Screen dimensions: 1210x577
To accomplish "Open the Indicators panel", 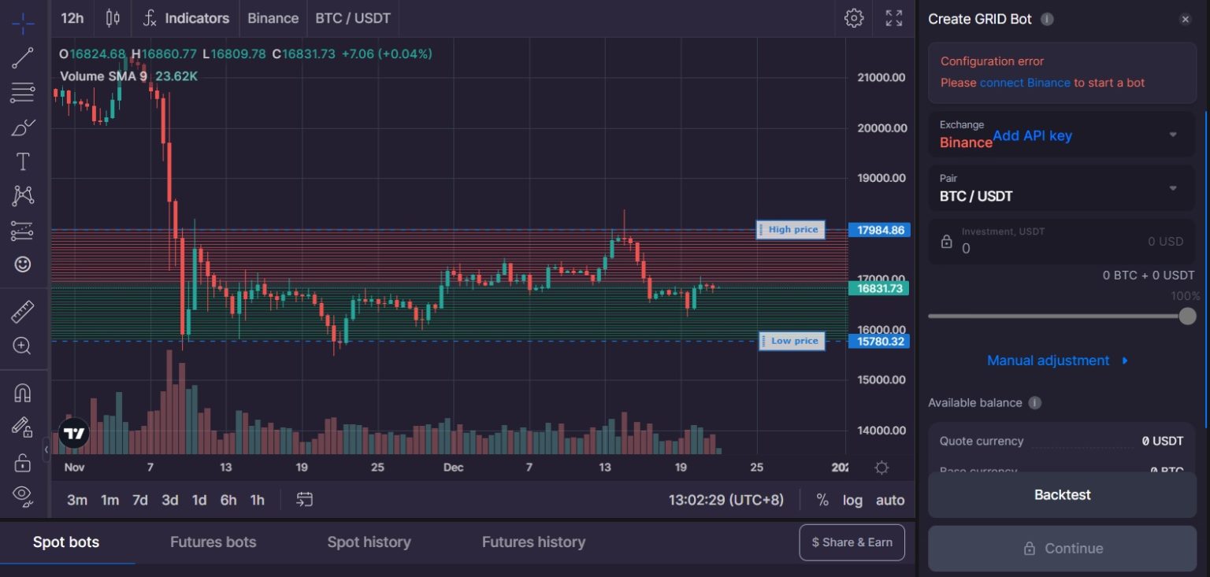I will [x=185, y=17].
